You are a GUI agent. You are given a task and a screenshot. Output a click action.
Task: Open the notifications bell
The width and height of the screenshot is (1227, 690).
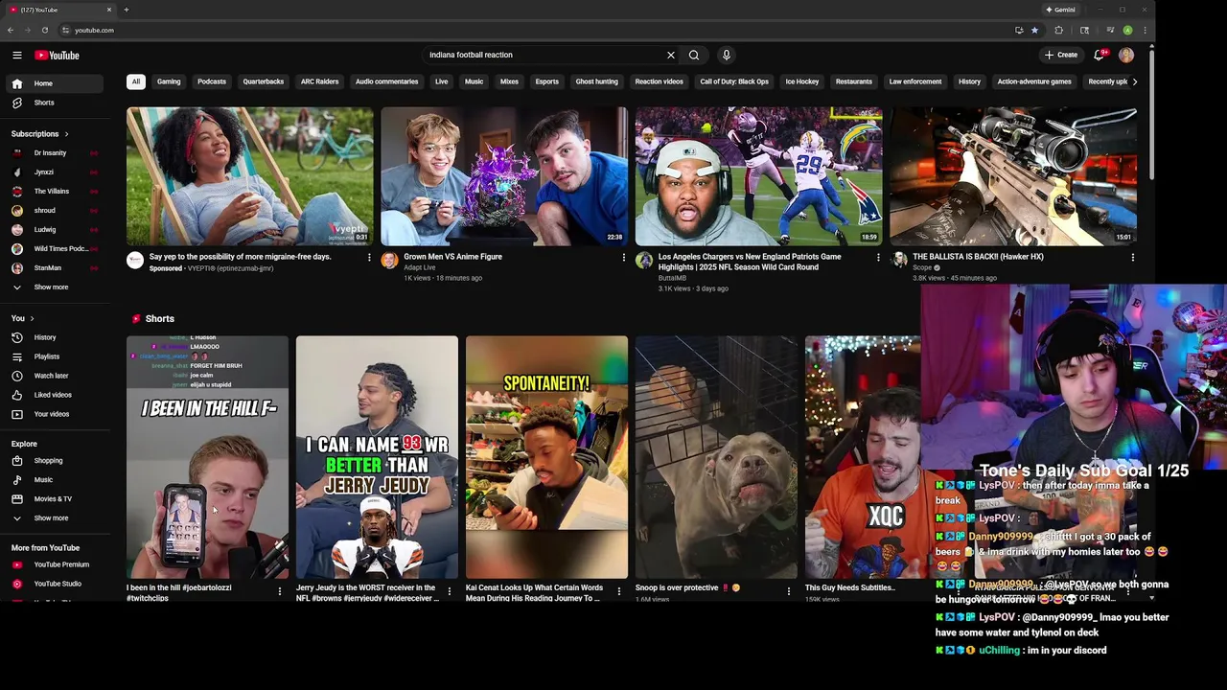click(1100, 56)
